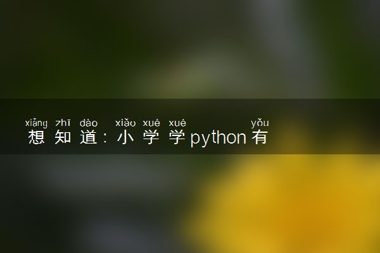Click the Chinese character 想
This screenshot has height=253, width=380.
(36, 137)
